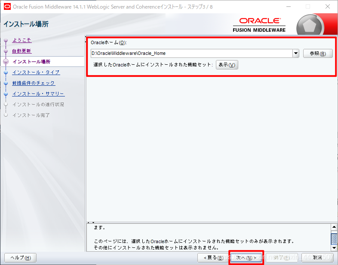Screen dimensions: 338x265
Task: Minimize the installer window
Action: pyautogui.click(x=289, y=7)
